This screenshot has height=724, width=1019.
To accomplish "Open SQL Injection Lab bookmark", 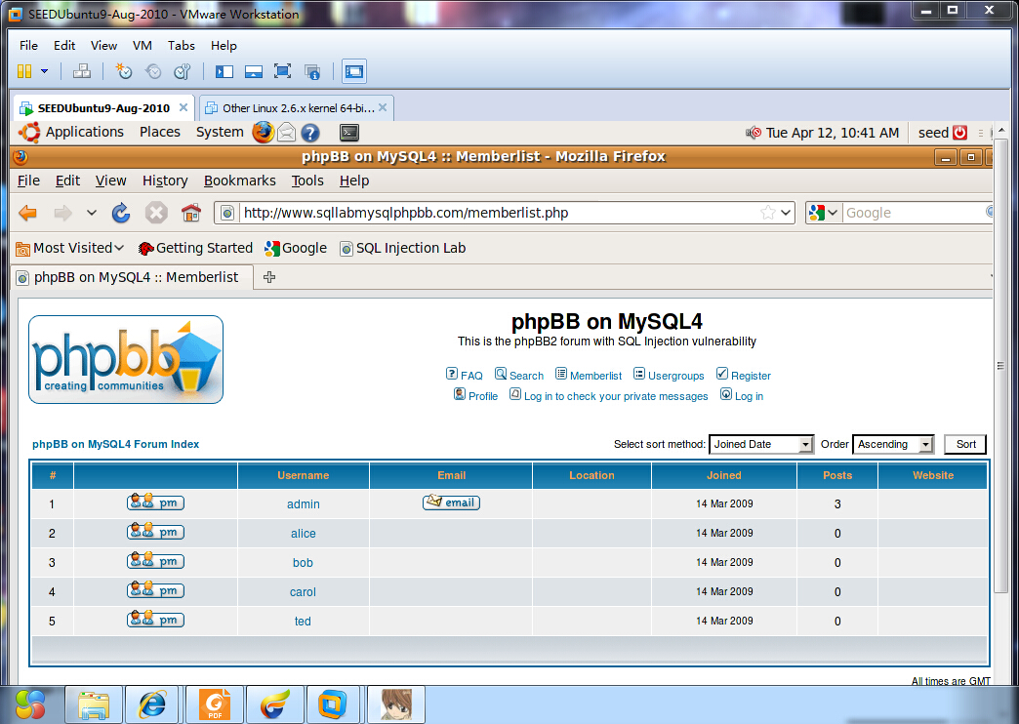I will click(x=403, y=248).
